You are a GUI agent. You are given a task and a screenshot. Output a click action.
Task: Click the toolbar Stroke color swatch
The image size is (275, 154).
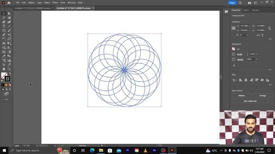click(7, 79)
